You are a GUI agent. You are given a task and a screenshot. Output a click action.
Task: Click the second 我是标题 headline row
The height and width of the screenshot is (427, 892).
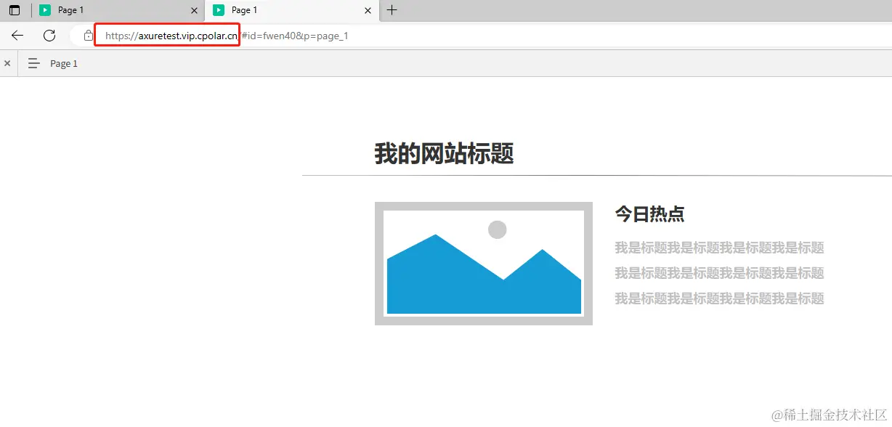pyautogui.click(x=719, y=273)
